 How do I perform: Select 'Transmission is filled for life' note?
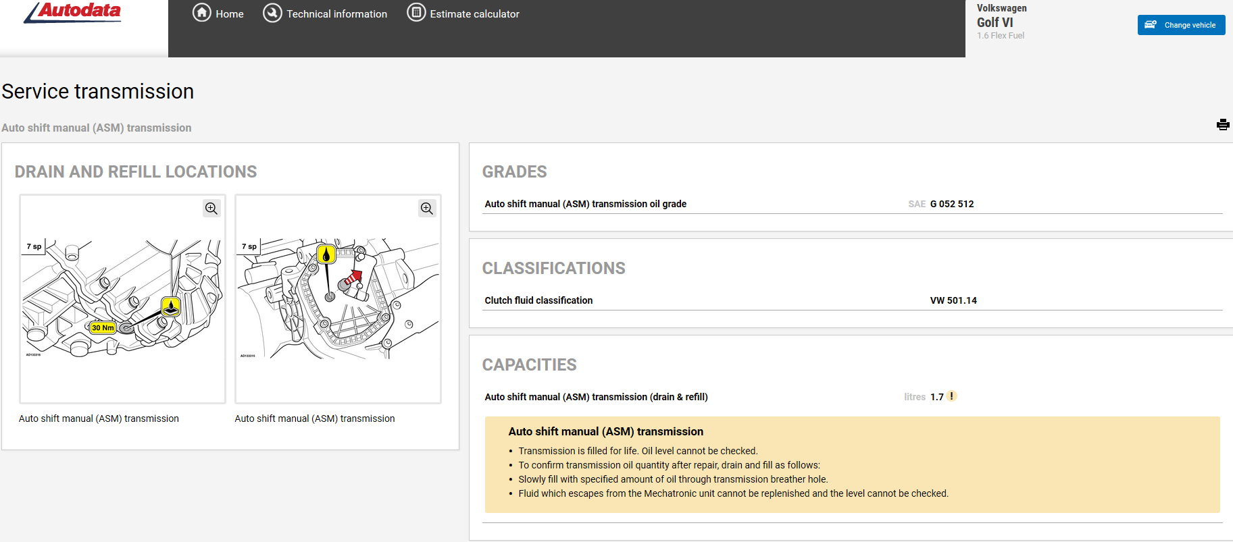[638, 451]
